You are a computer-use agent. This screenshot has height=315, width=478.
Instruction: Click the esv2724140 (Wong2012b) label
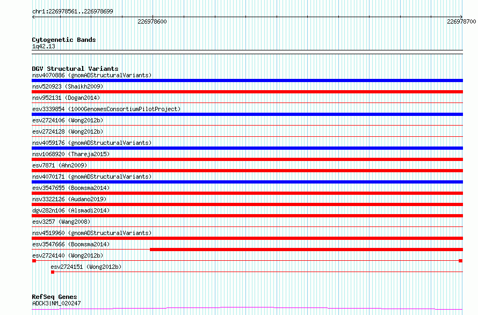(68, 255)
